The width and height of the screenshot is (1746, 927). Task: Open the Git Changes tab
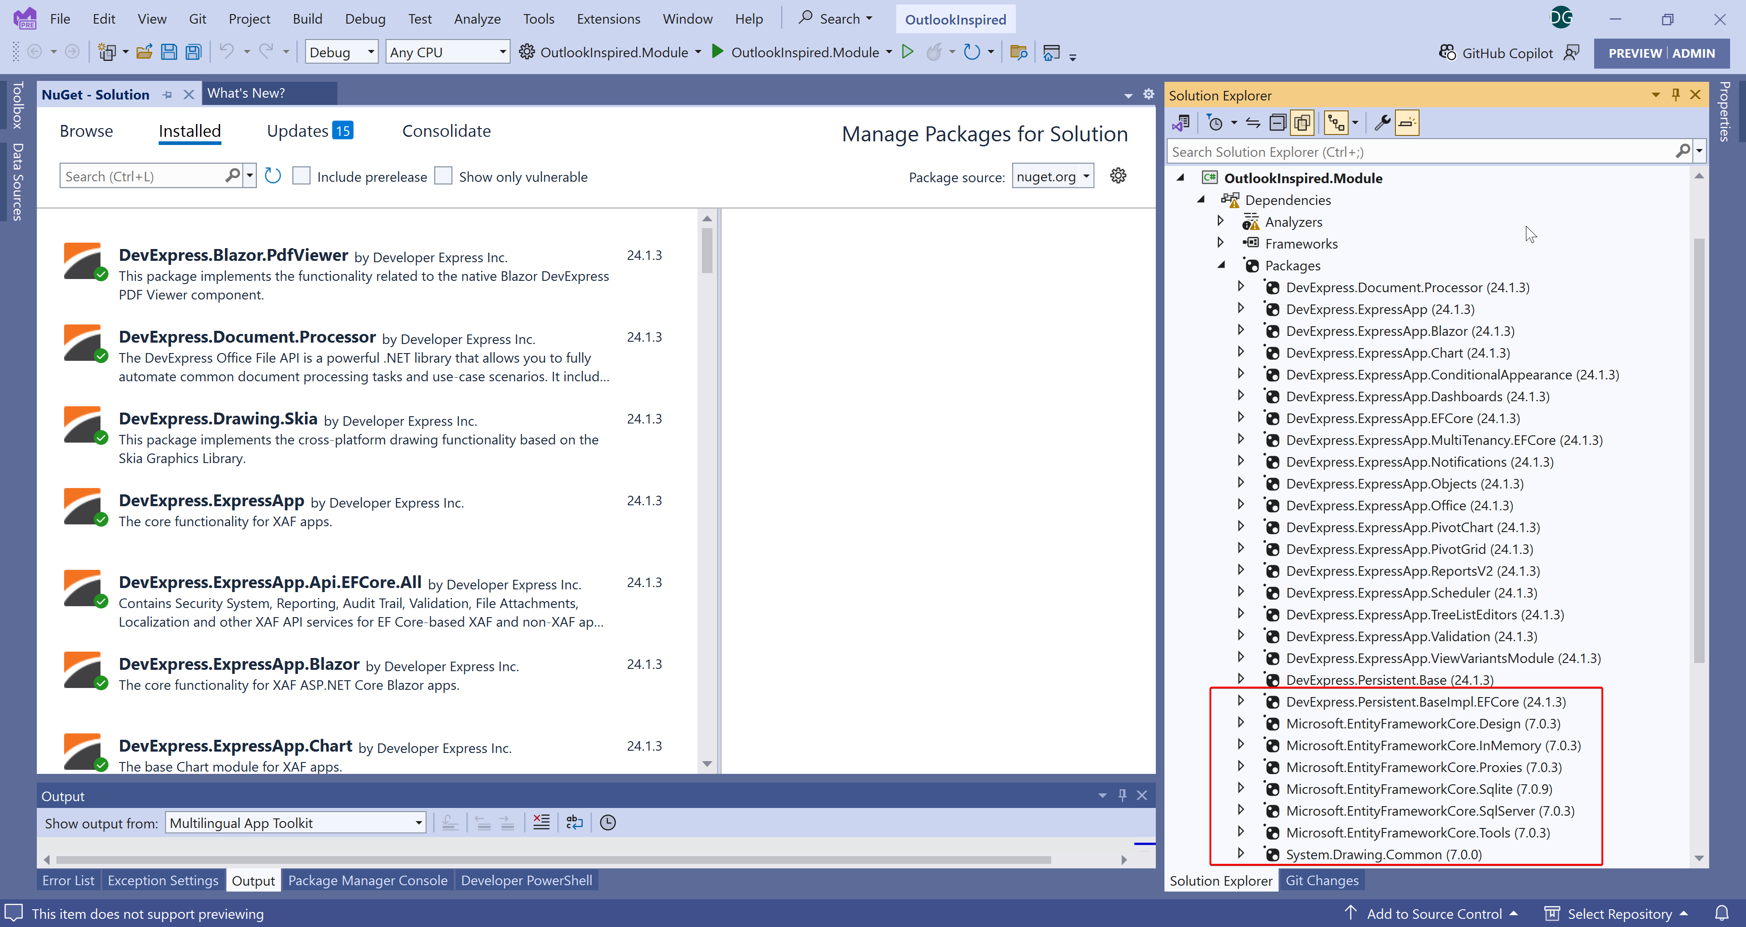click(1322, 880)
